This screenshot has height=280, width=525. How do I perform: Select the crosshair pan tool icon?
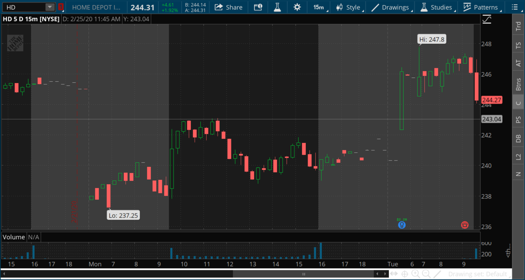(x=405, y=274)
